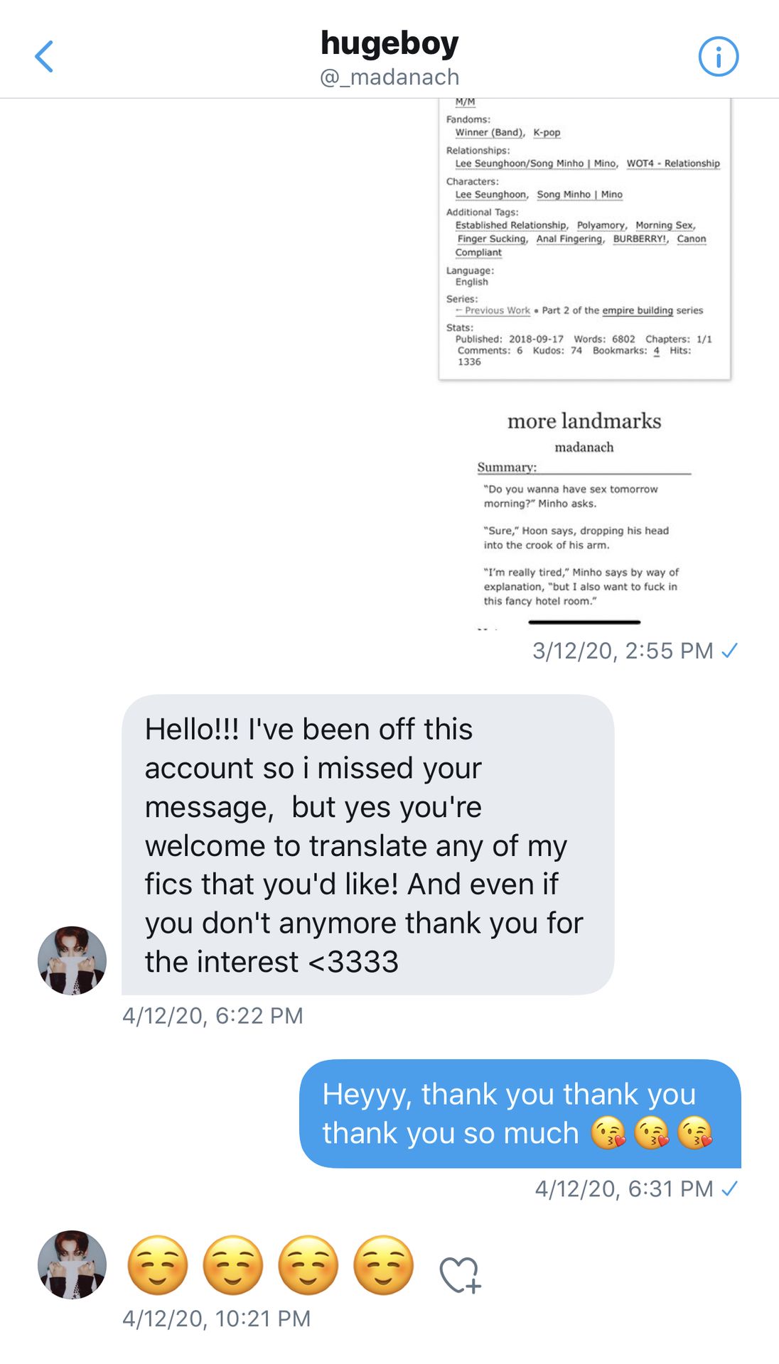Add a heart reaction to emoji message
Screen dimensions: 779x1364
click(x=460, y=1274)
